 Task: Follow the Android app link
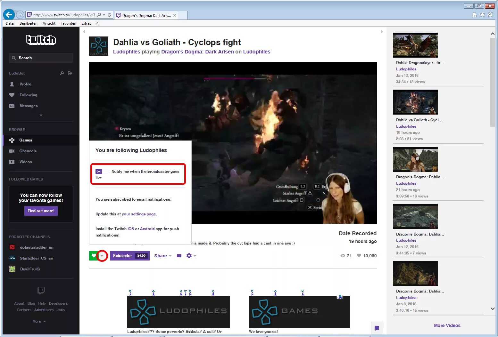[x=147, y=229]
